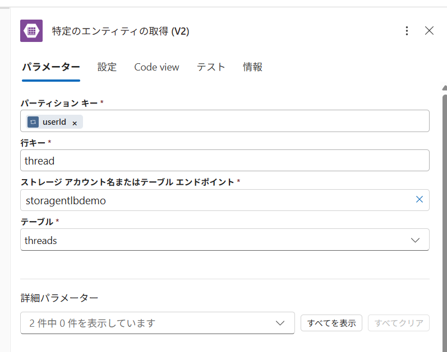Viewport: 447px width, 352px height.
Task: Open the 詳細パラメーター selection dropdown
Action: [158, 323]
